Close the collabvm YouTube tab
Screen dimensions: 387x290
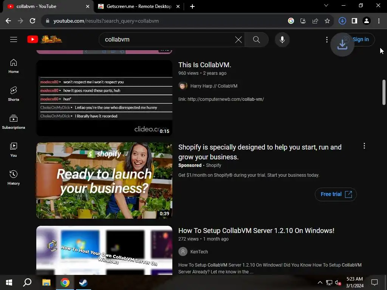[88, 6]
